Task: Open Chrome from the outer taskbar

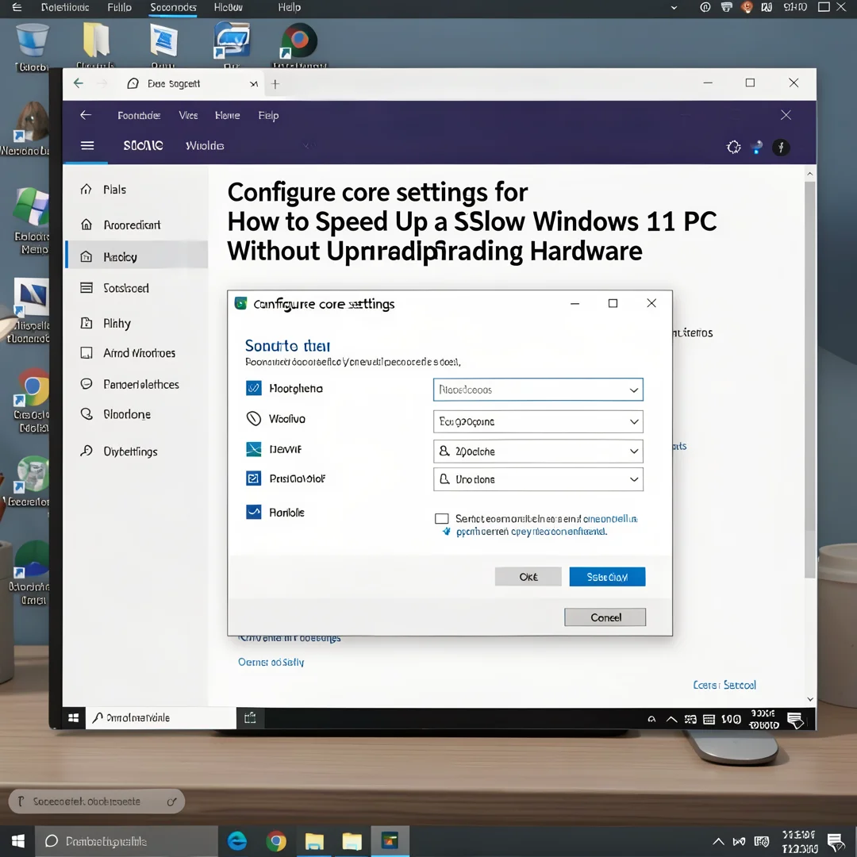Action: [276, 841]
